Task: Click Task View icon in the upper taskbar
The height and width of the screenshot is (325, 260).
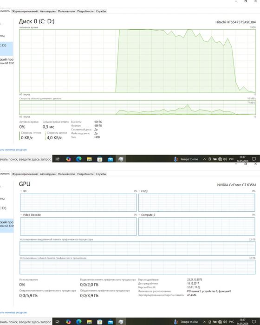Action: [x=58, y=159]
